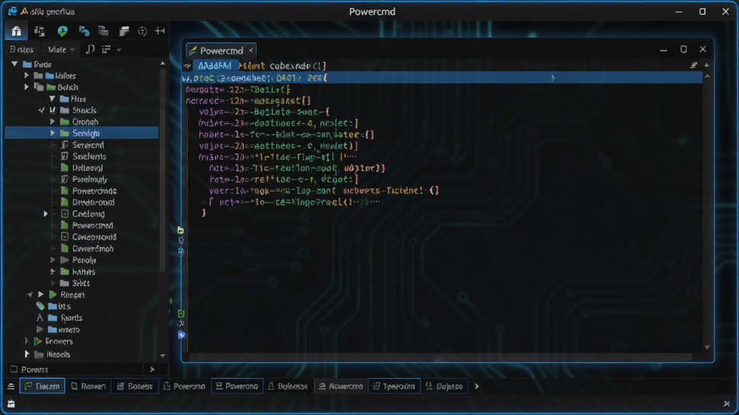Click the green round icon in the sidebar toolbar
Screen dimensions: 739x415
(x=62, y=31)
